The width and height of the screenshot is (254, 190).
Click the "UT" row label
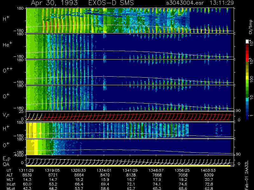(x=9, y=170)
